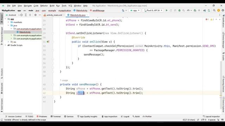Click the Stop button in toolbar
This screenshot has height=126, width=225.
199,10
